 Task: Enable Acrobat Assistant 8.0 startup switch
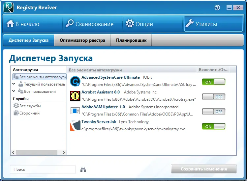tap(214, 97)
